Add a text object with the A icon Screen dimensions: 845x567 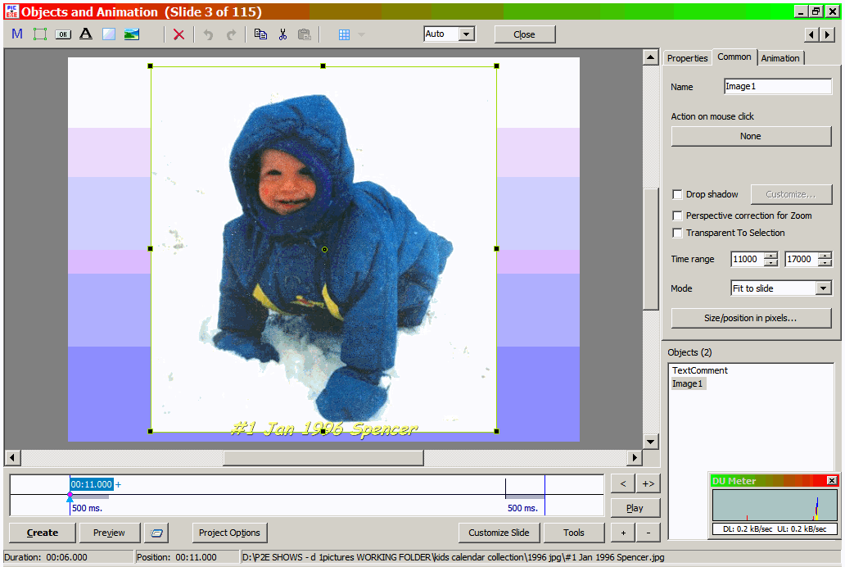click(86, 34)
